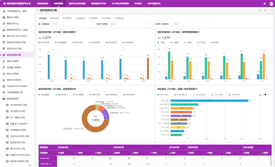
Task: Open the middle filter dropdown beside 第一归属单位
Action: (131, 24)
